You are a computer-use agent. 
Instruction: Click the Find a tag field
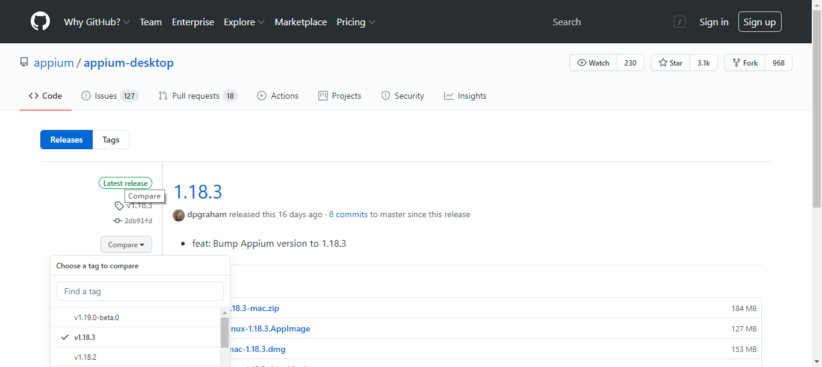click(140, 291)
